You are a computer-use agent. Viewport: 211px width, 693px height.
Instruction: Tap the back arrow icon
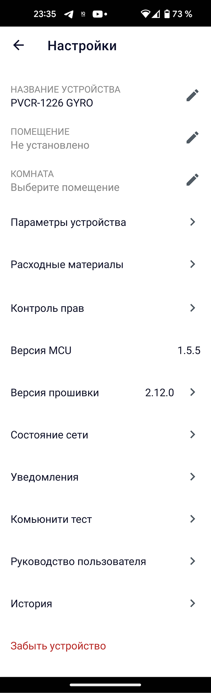(x=18, y=45)
